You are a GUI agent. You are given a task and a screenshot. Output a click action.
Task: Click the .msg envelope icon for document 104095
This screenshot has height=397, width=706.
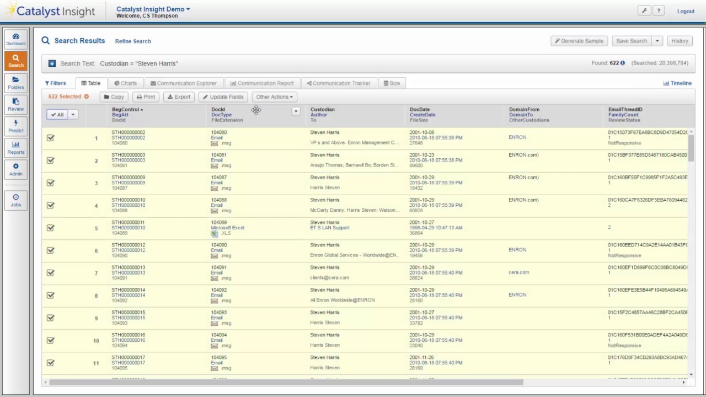pos(214,368)
